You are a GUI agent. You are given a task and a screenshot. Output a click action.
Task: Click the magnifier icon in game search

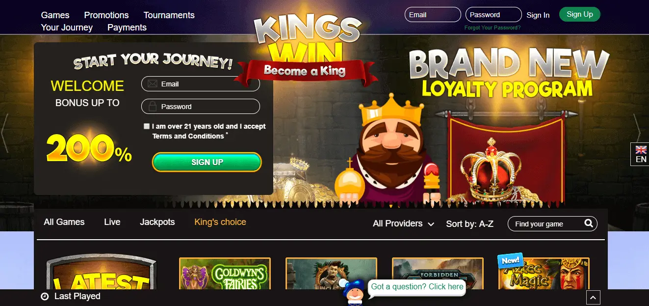coord(589,223)
